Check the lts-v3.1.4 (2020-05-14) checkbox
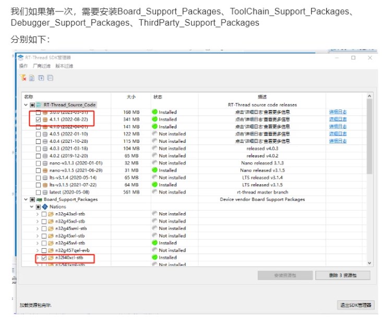 (38, 178)
